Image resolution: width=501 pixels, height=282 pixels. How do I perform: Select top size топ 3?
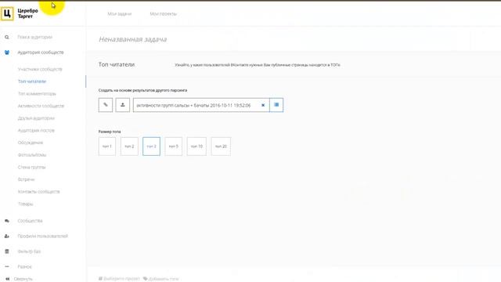[151, 146]
